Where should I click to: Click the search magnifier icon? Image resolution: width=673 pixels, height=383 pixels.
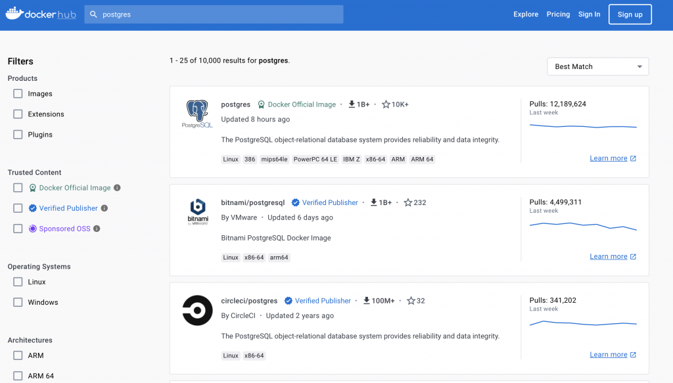[93, 14]
